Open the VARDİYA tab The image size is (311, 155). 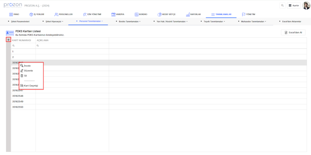pos(118,14)
